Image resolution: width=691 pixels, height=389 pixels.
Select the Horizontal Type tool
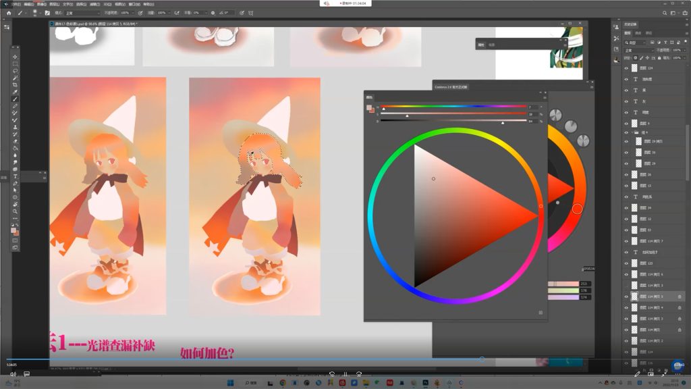[15, 176]
